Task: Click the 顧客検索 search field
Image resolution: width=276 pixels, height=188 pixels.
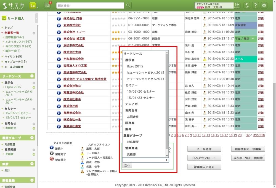Action: coord(90,6)
